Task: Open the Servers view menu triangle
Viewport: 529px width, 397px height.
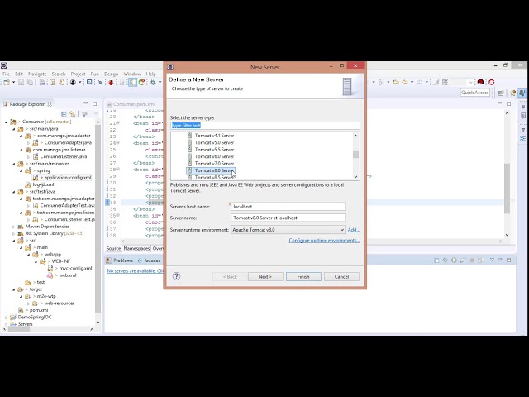Action: (492, 260)
